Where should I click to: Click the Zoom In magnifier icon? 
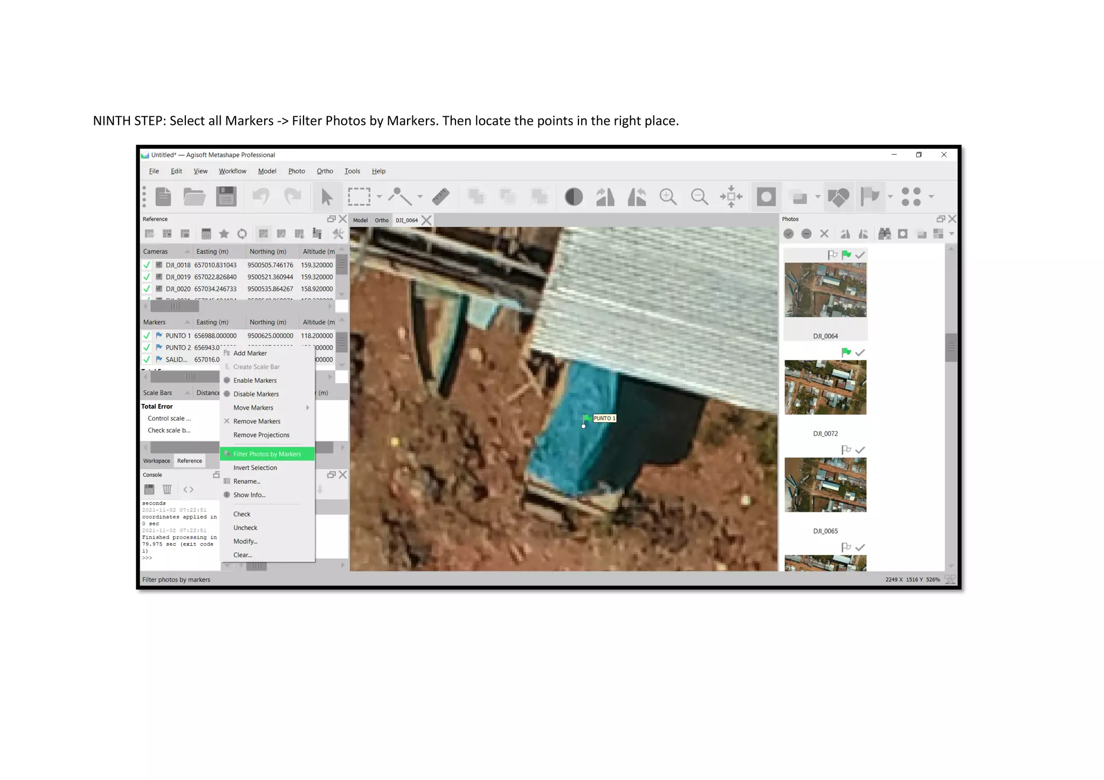pos(668,197)
